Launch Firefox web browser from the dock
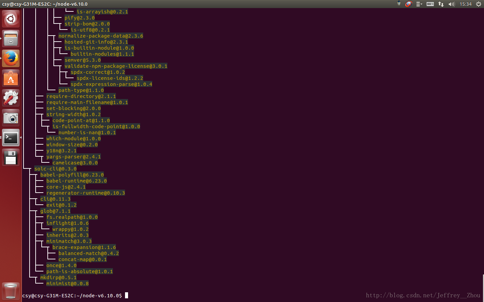The image size is (484, 302). (11, 58)
